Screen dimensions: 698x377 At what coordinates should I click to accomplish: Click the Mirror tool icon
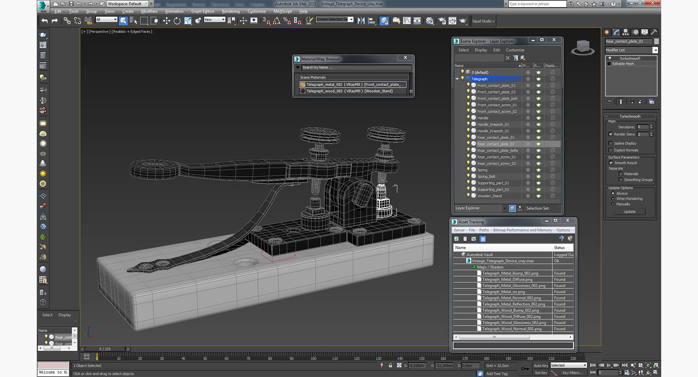[361, 20]
